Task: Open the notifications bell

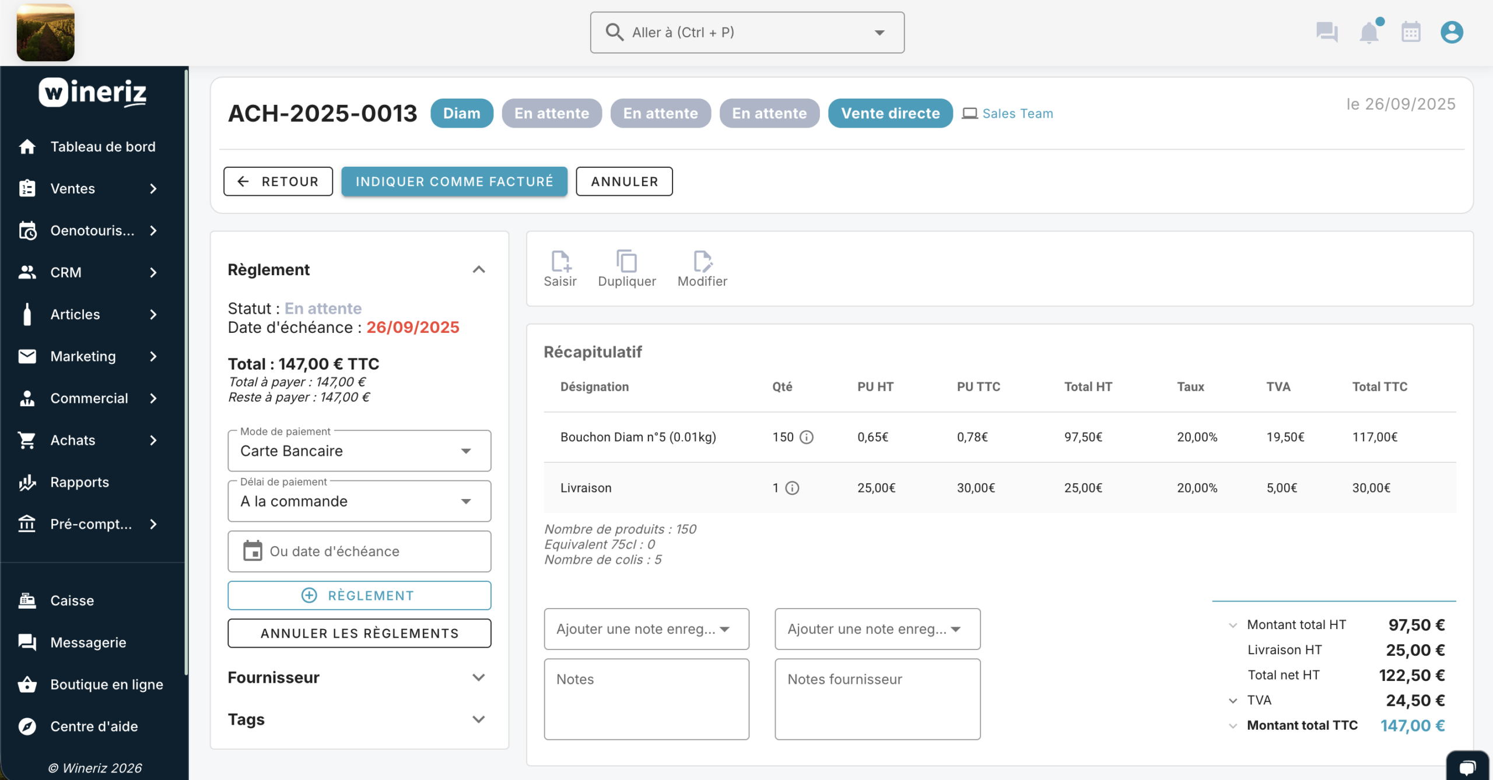Action: click(x=1369, y=33)
